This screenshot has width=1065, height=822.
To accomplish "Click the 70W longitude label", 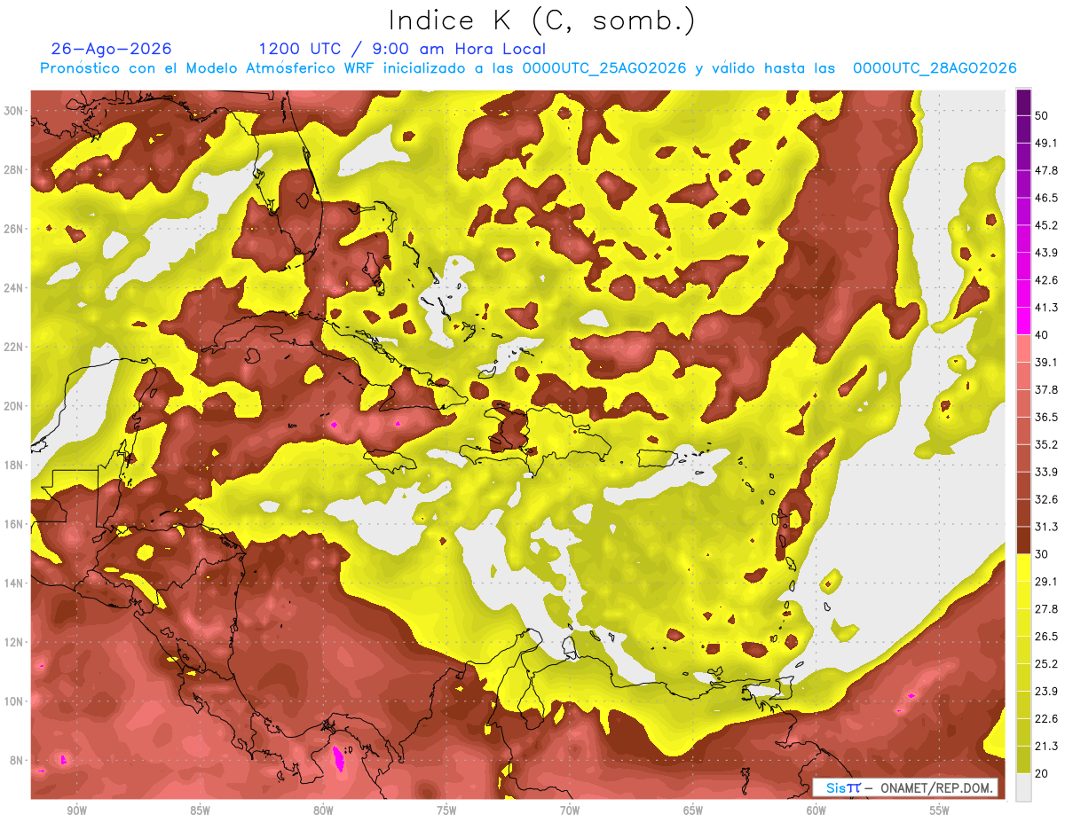I will click(570, 810).
